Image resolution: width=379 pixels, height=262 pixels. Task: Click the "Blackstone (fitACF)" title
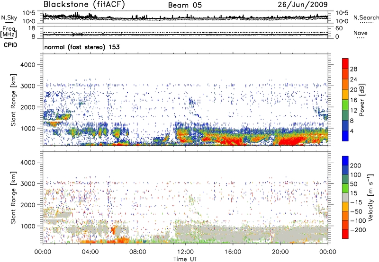click(84, 5)
